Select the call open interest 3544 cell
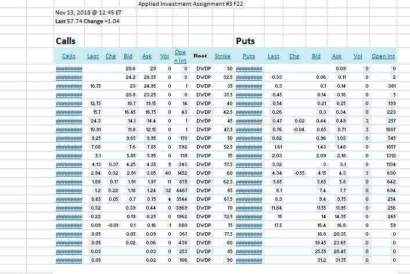 pyautogui.click(x=182, y=199)
